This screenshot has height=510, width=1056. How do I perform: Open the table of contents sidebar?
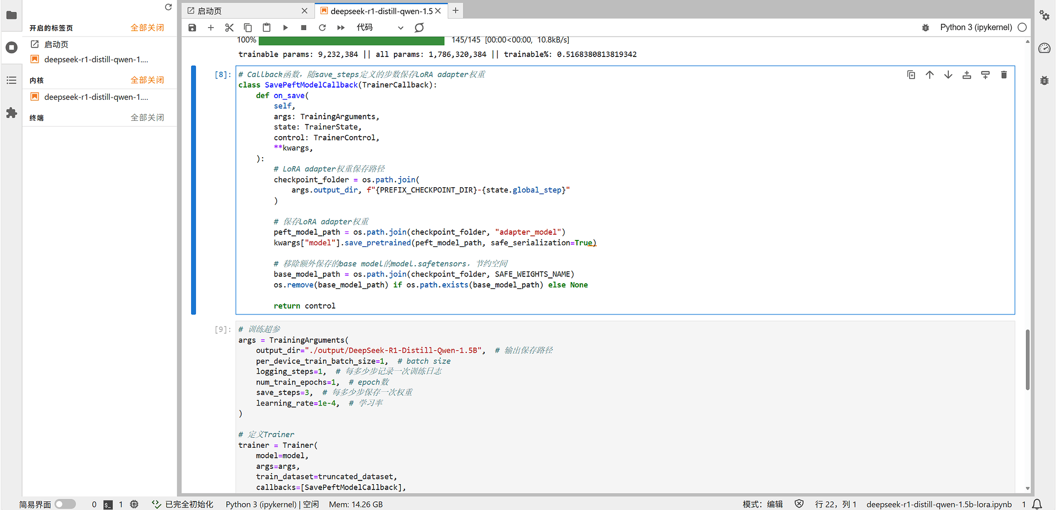tap(11, 80)
